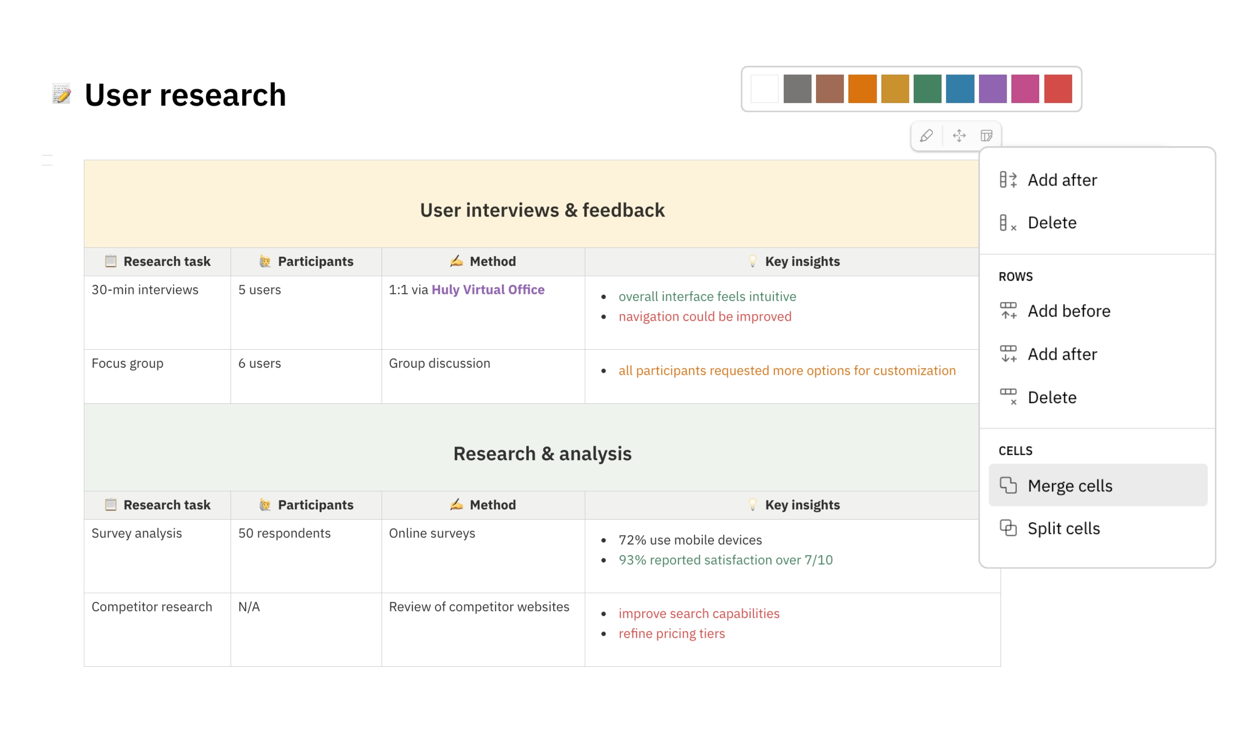The width and height of the screenshot is (1257, 750).
Task: Select Add after in Rows section
Action: point(1062,354)
